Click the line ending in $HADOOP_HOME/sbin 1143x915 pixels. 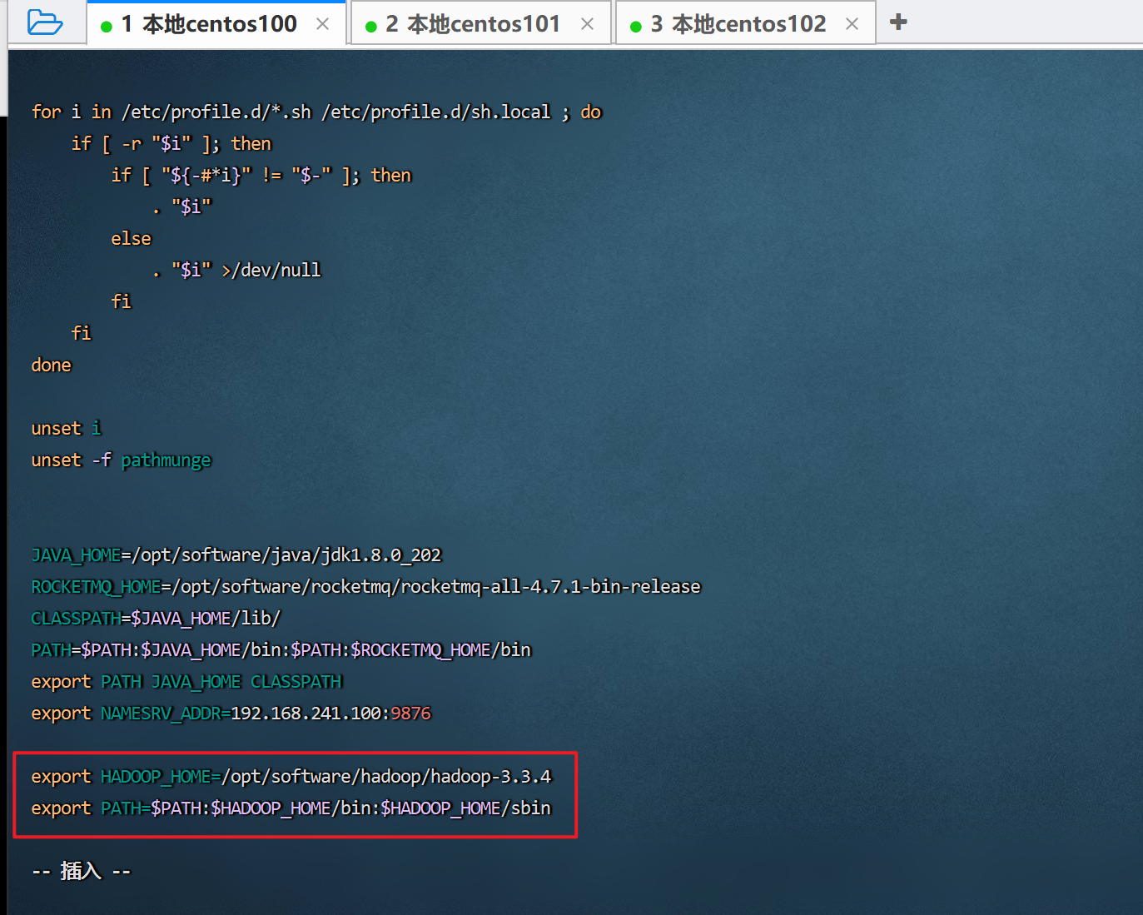coord(291,808)
